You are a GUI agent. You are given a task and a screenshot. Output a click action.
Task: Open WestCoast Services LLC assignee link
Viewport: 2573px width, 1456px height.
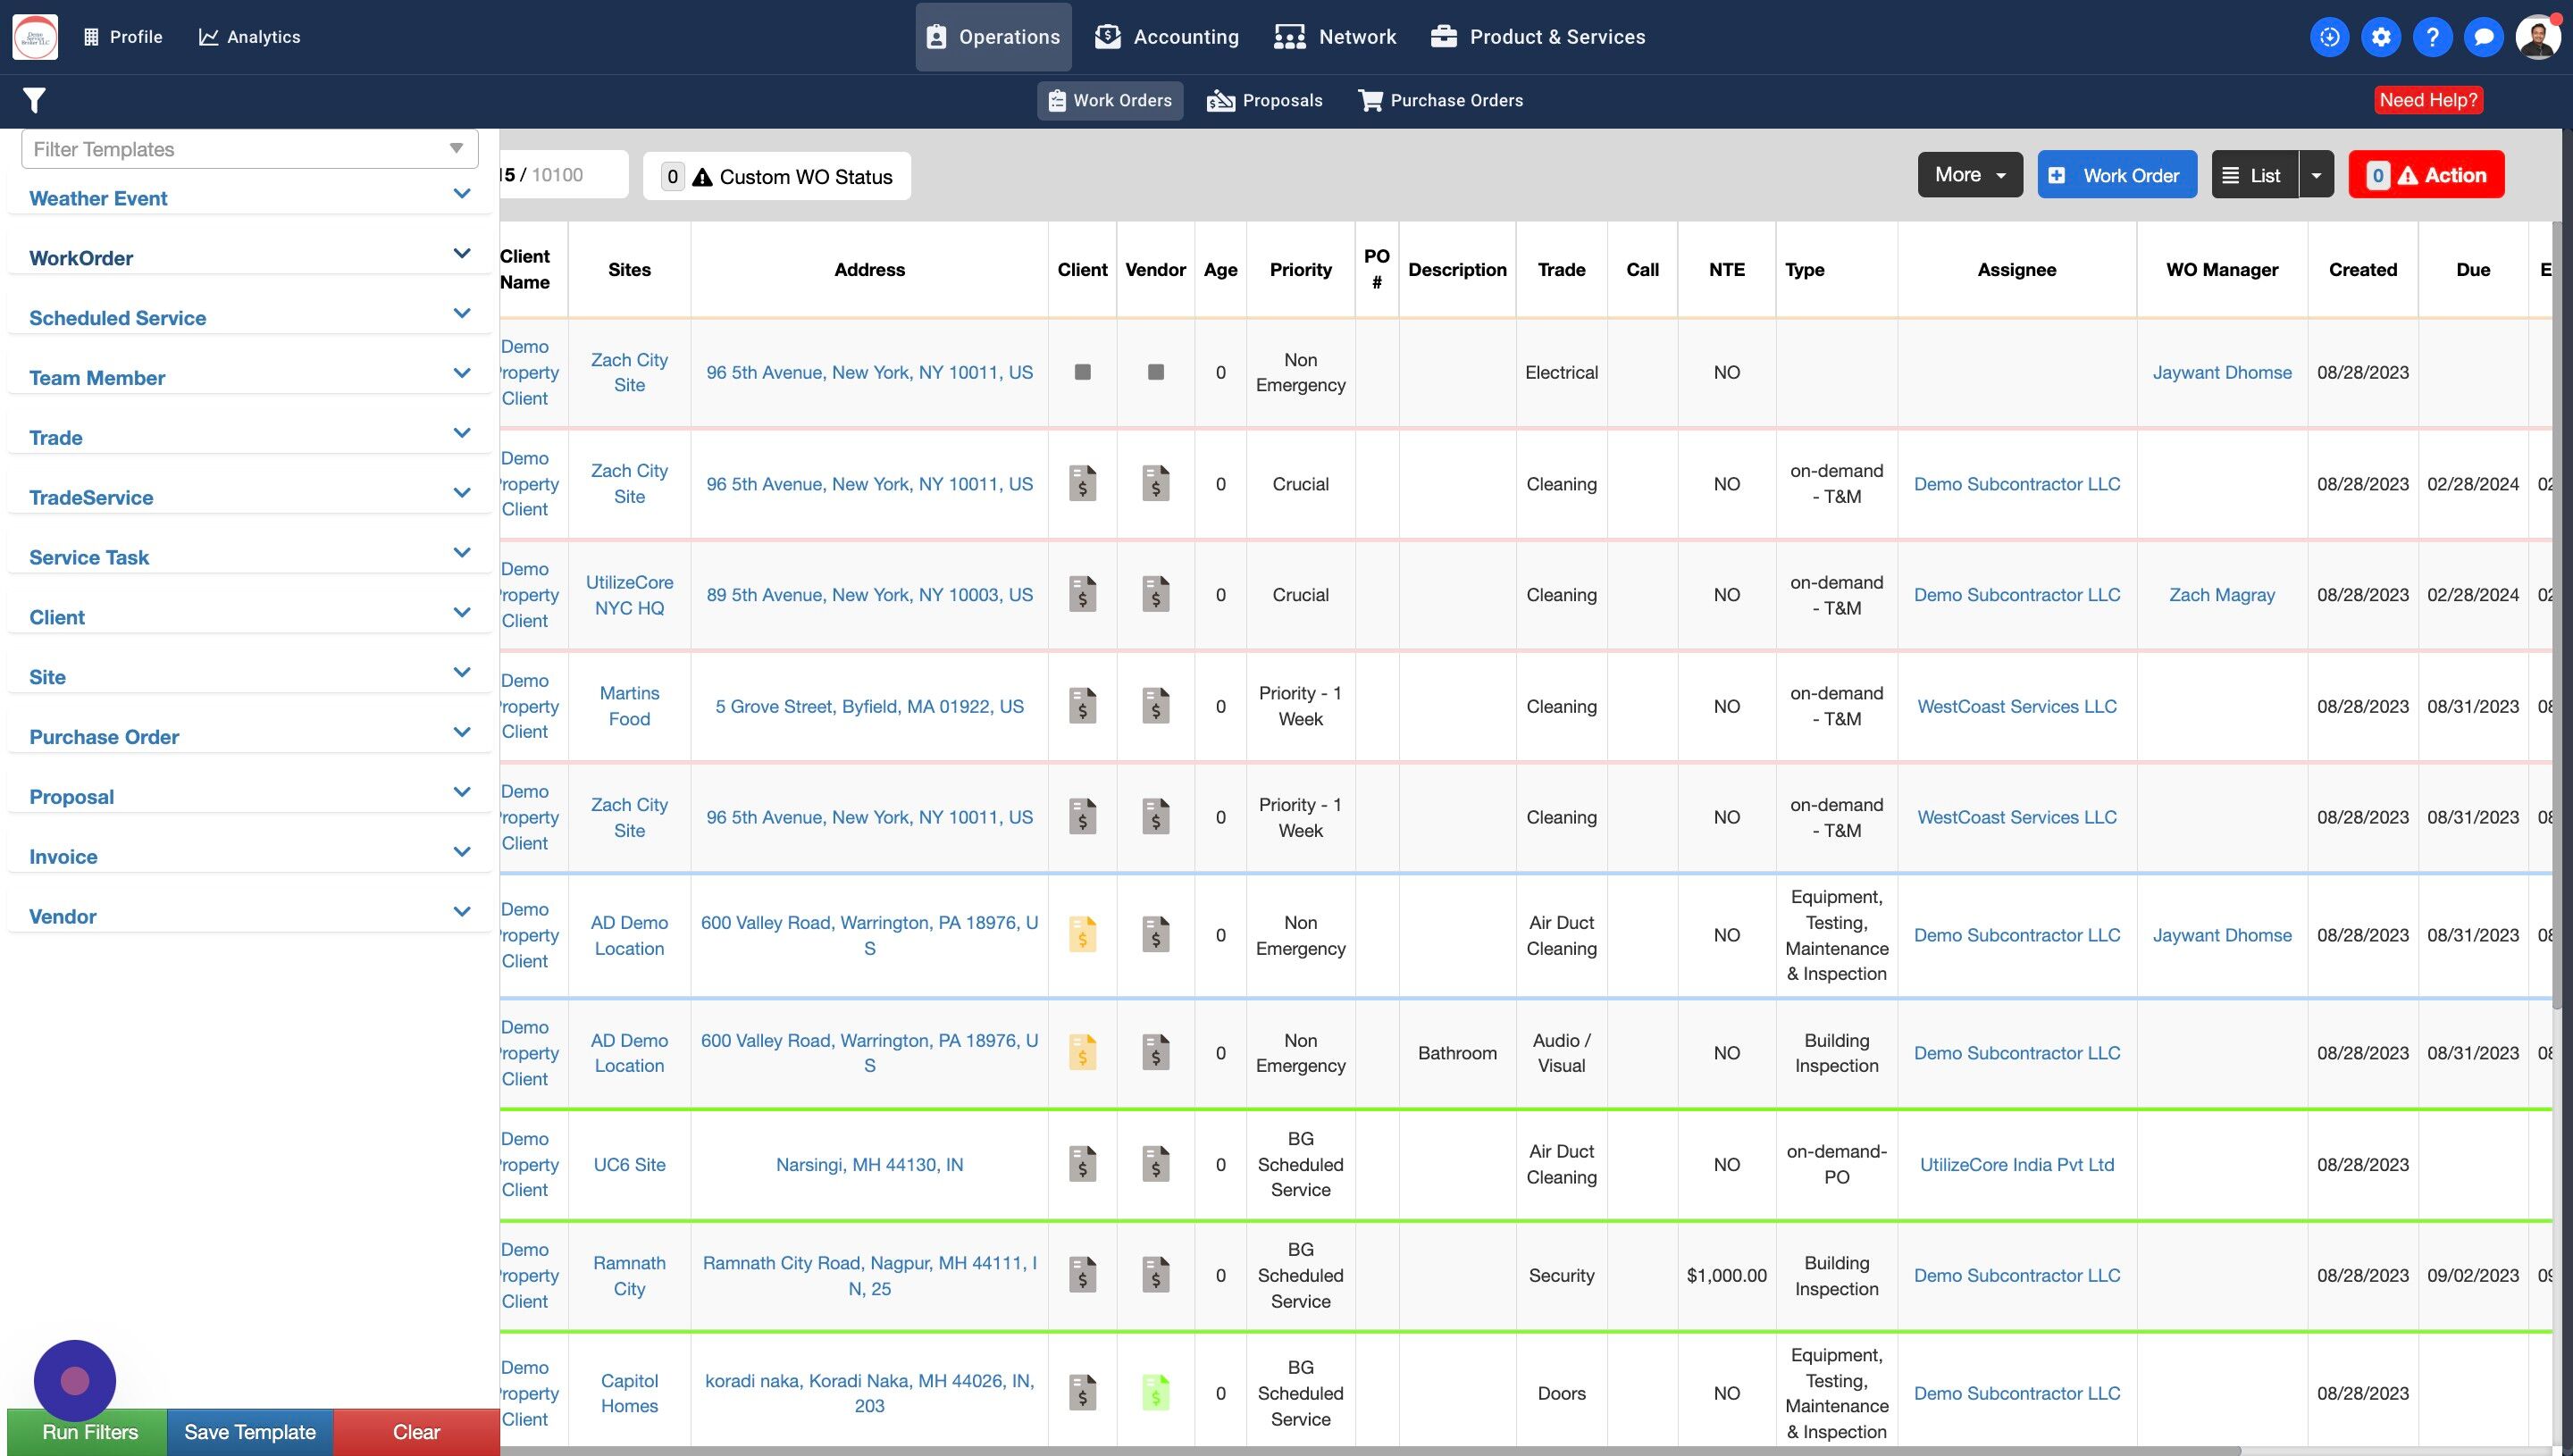point(2016,706)
